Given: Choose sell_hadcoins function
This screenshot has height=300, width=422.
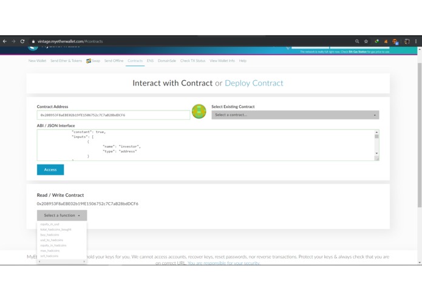Looking at the screenshot, I should point(49,256).
